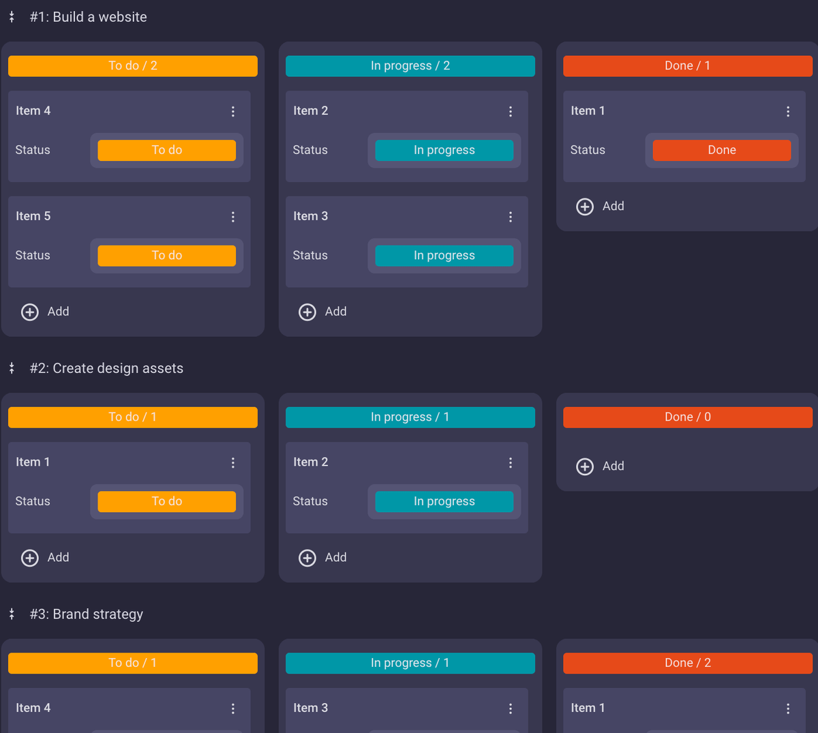Screen dimensions: 818x733
Task: Click the more options icon on Item 2 in Build a website
Action: point(511,111)
